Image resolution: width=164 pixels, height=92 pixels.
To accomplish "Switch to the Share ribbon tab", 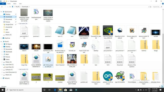I will click(15, 4).
